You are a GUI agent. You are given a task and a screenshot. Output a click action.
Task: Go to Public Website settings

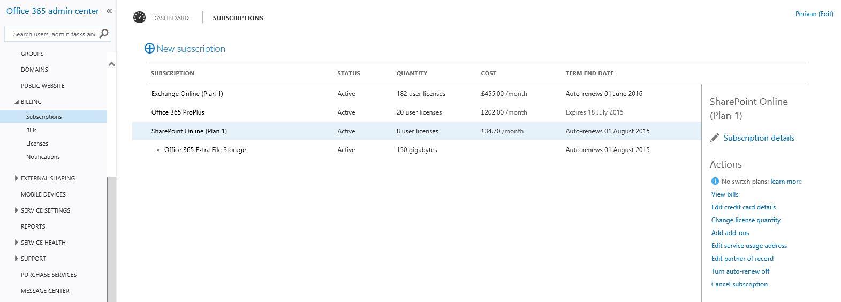click(x=43, y=86)
